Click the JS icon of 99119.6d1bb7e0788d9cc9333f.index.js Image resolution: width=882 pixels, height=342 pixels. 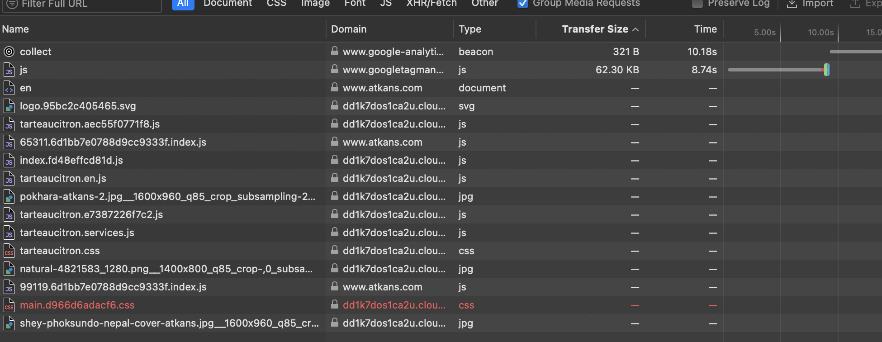(9, 287)
